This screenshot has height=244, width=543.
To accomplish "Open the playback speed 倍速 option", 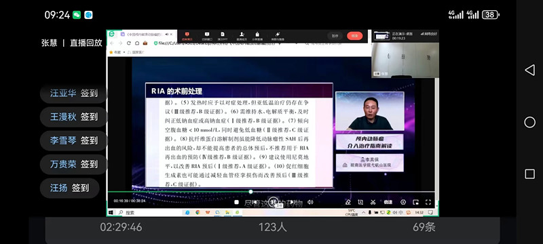I will 388,202.
